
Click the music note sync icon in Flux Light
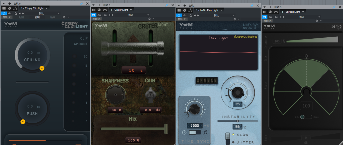pos(205,132)
